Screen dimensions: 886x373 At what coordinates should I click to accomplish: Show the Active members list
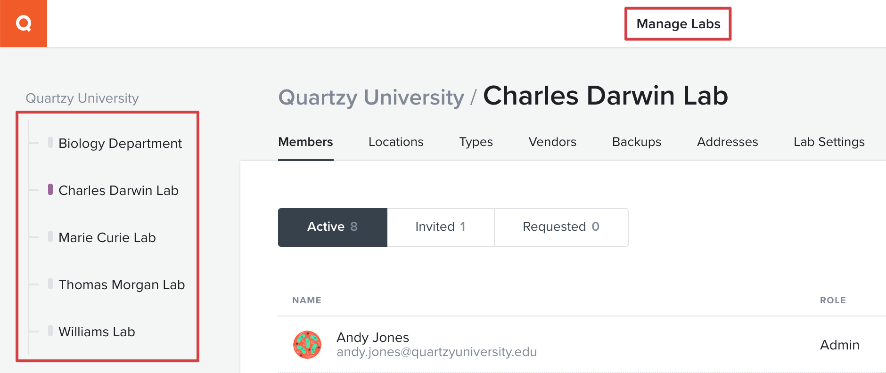tap(333, 227)
